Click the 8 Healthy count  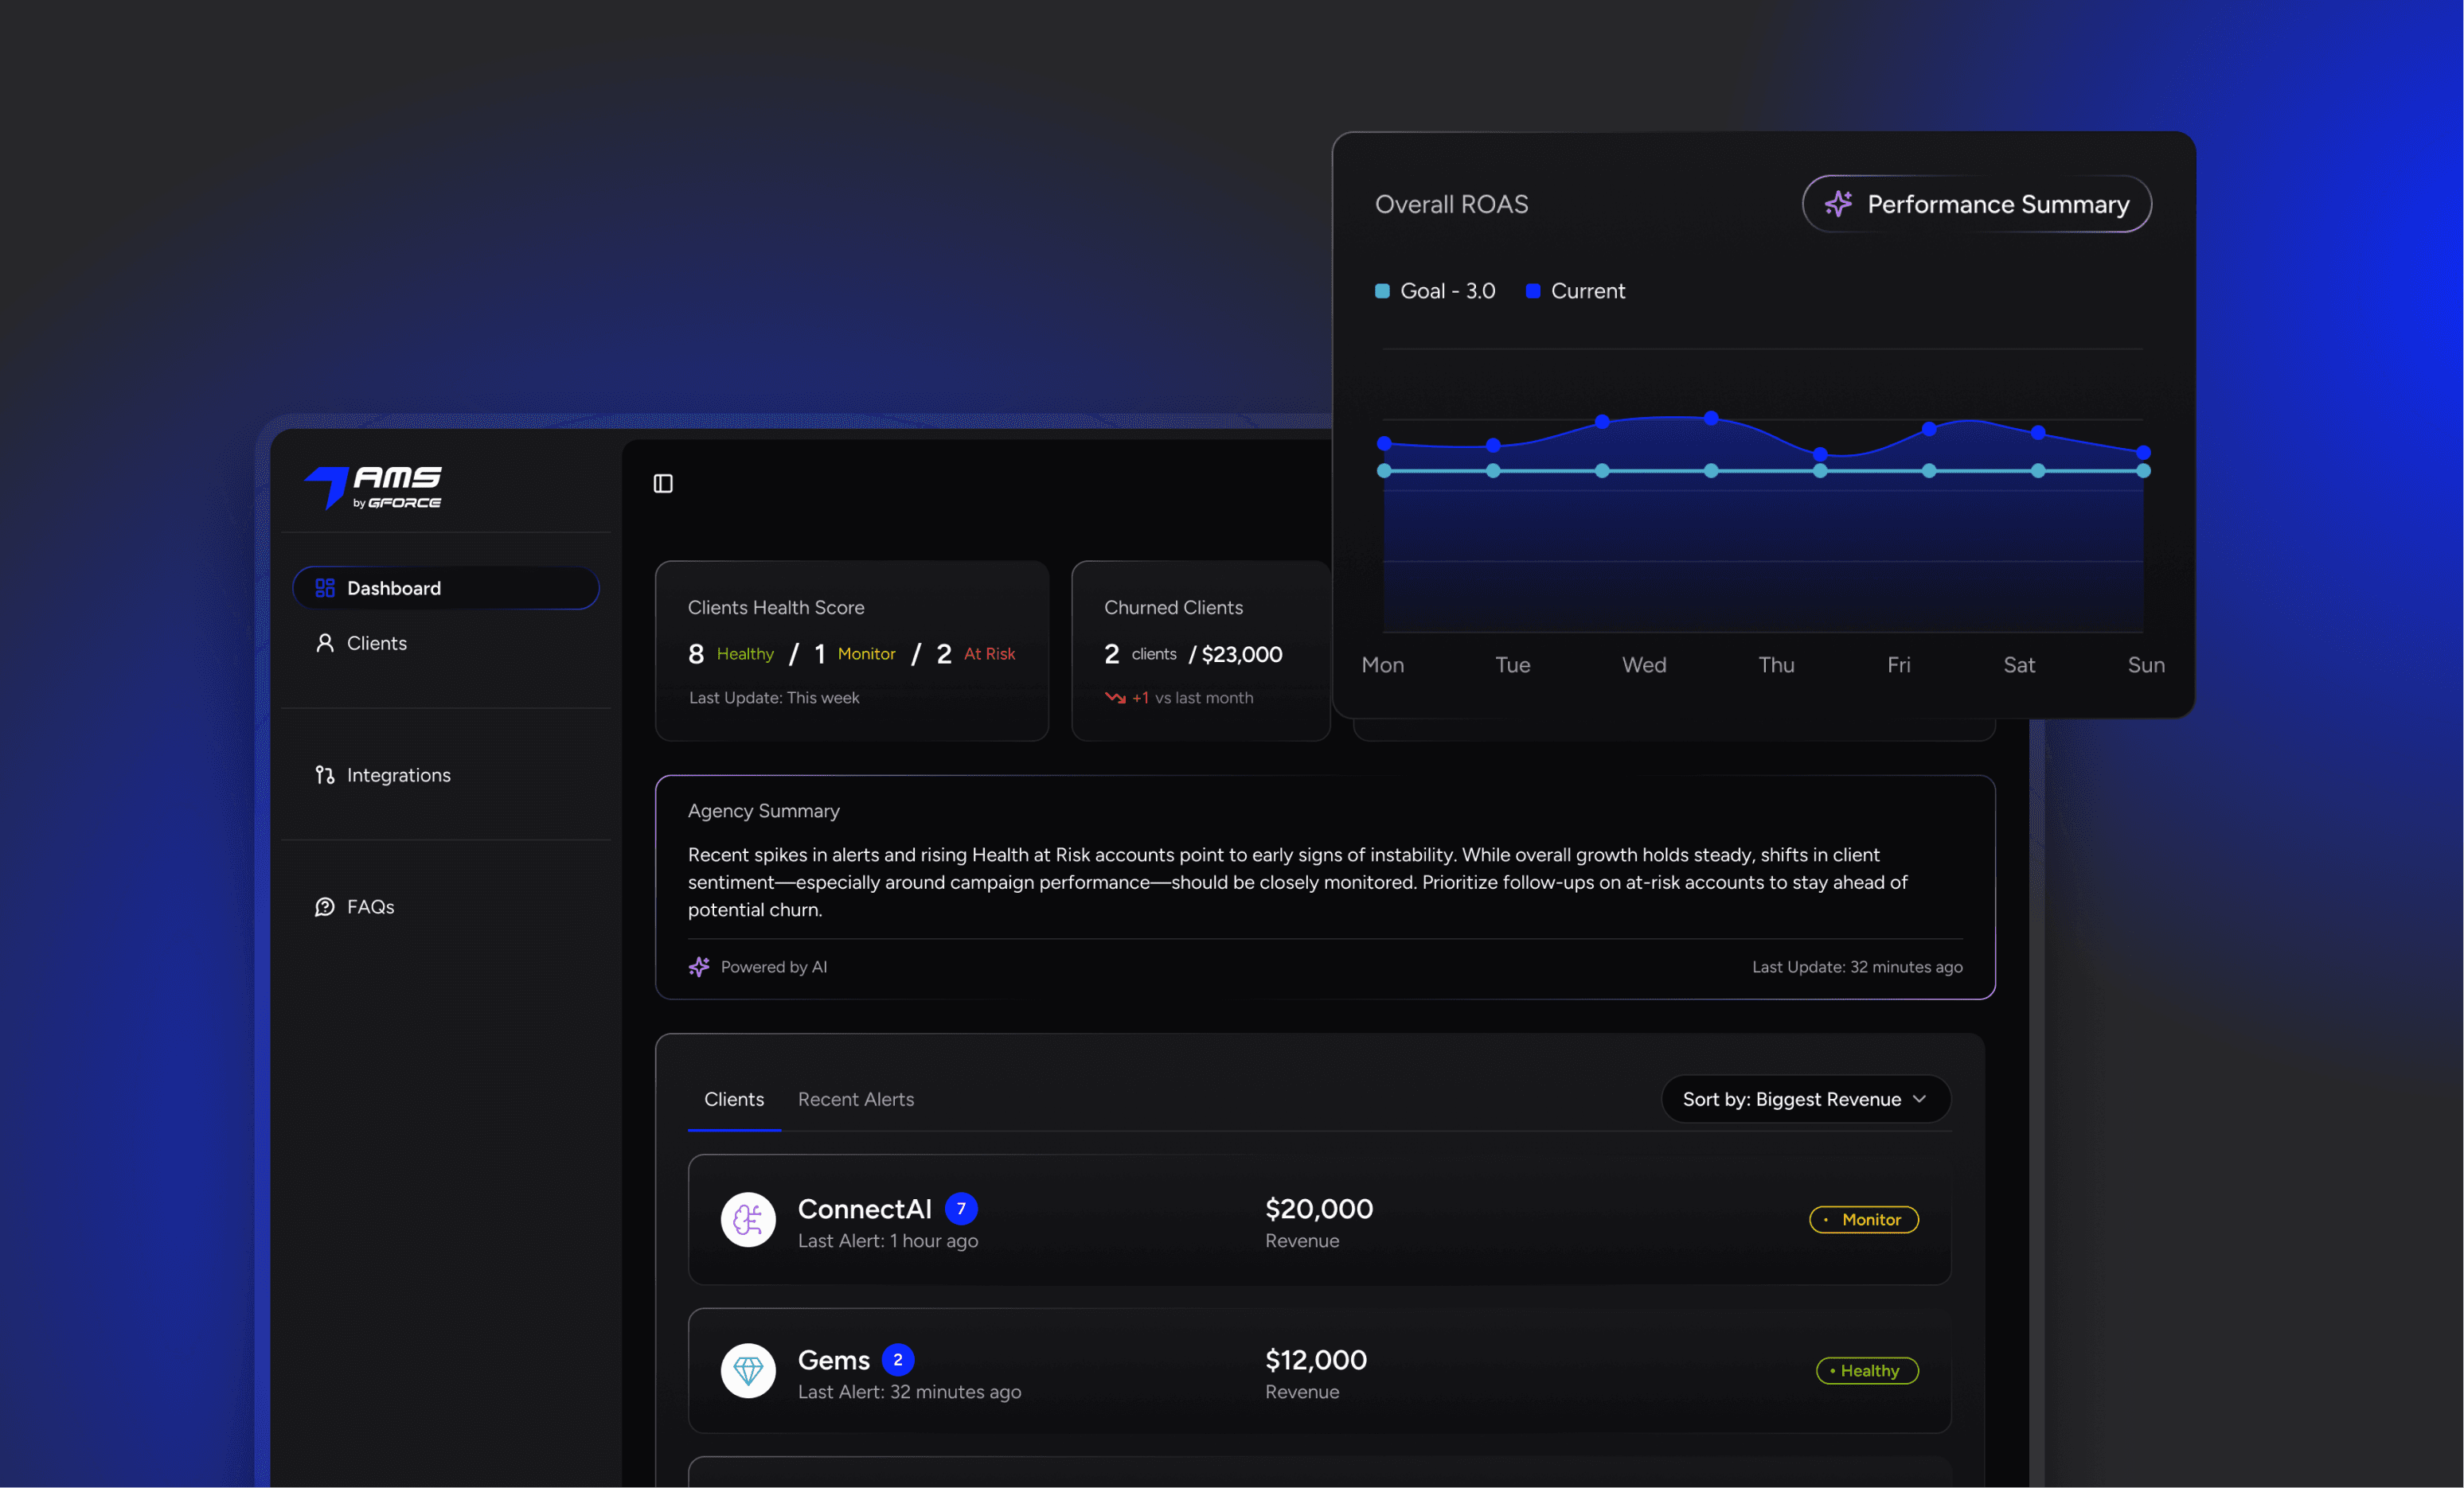[x=731, y=653]
